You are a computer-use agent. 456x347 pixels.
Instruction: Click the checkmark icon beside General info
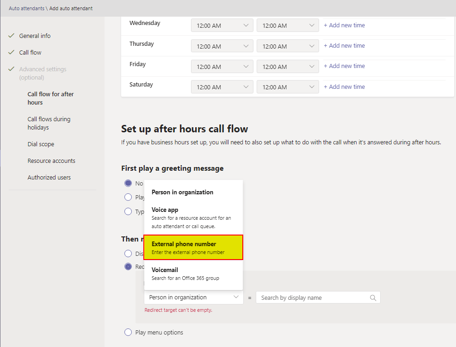pyautogui.click(x=12, y=36)
